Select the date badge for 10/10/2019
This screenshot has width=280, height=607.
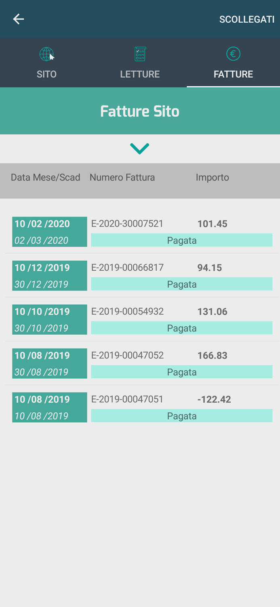(49, 319)
